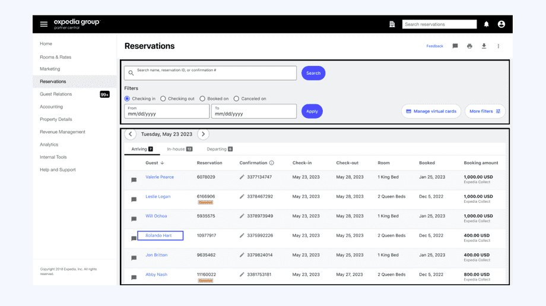
Task: Select the Canceled on radio button
Action: pos(236,98)
